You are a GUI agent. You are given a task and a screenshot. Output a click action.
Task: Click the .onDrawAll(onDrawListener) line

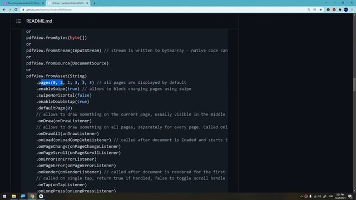point(67,133)
